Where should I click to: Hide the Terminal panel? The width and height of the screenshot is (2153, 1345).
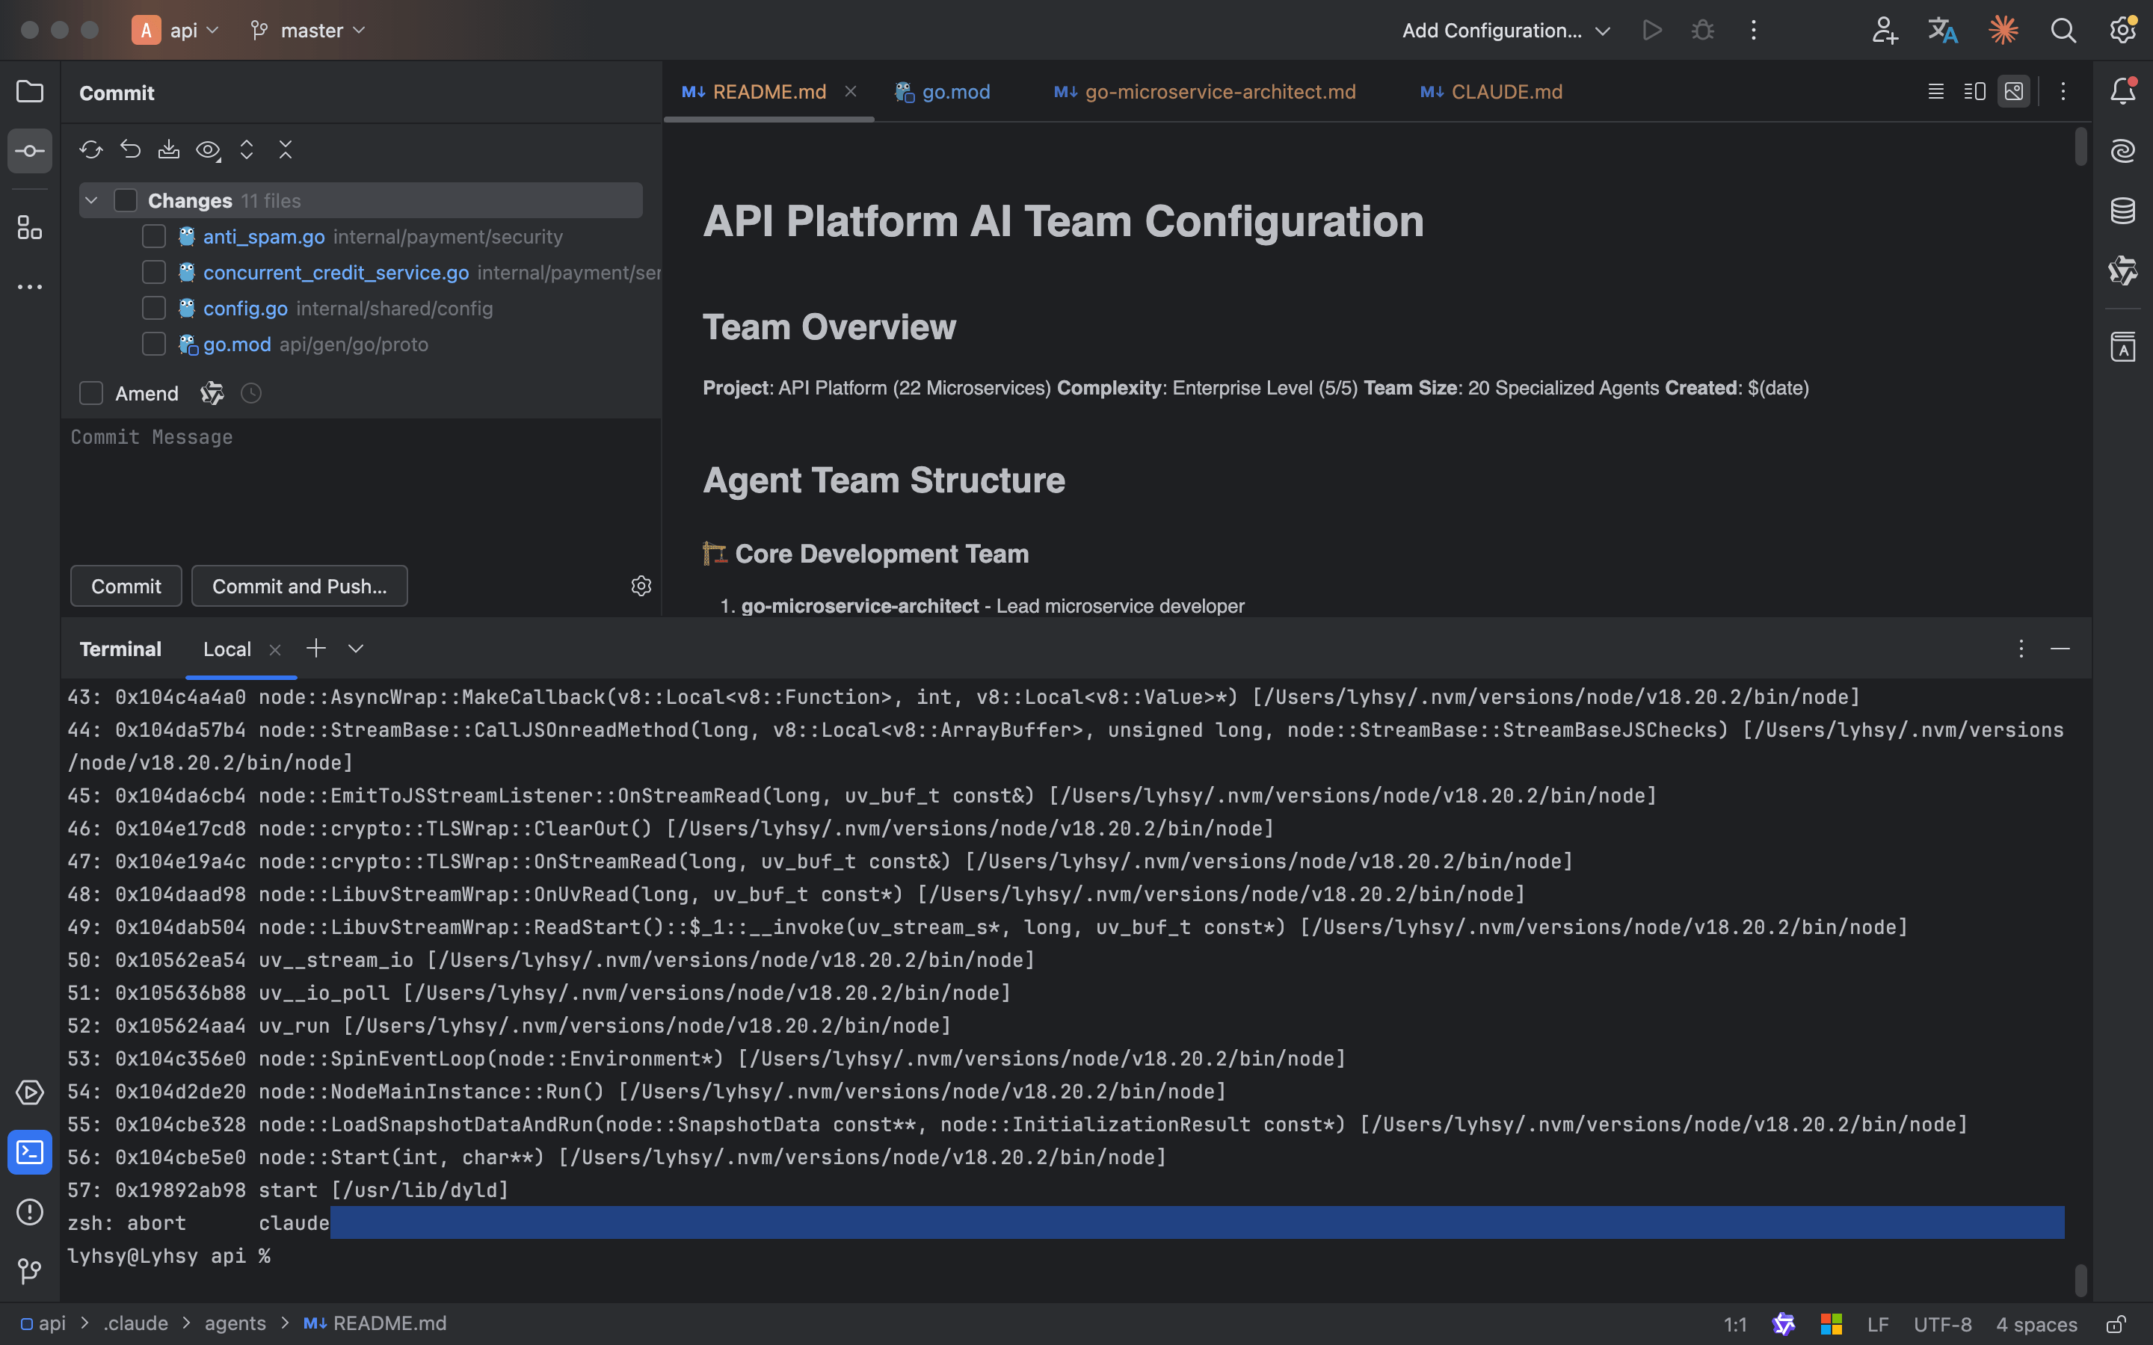[x=2060, y=649]
